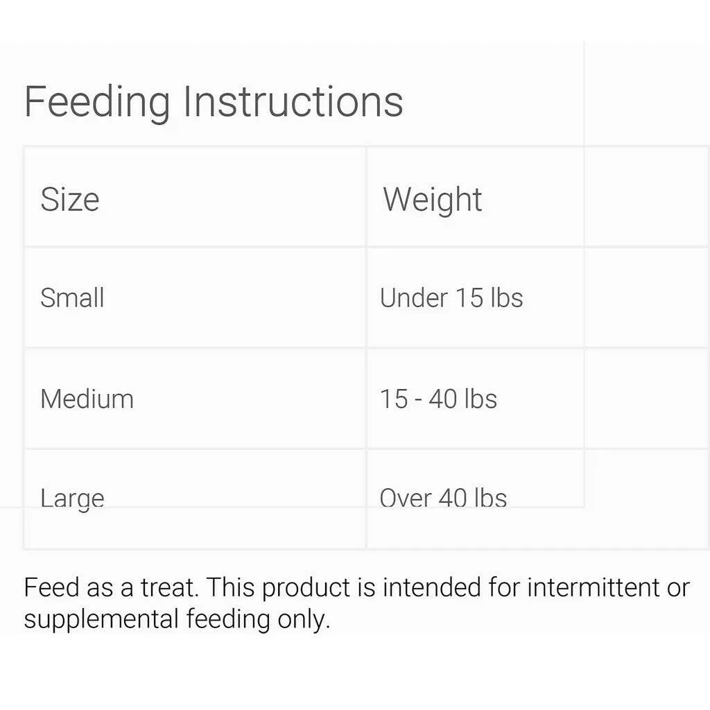Viewport: 710px width, 710px height.
Task: Click the word intermittent in the note
Action: [x=594, y=588]
